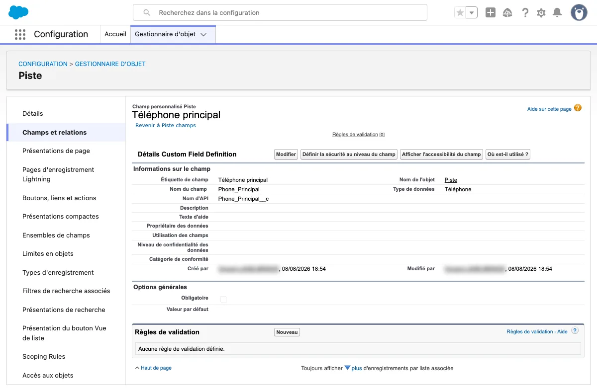Viewport: 597px width, 391px height.
Task: Click the Revenir à Piste champs link
Action: tap(166, 126)
